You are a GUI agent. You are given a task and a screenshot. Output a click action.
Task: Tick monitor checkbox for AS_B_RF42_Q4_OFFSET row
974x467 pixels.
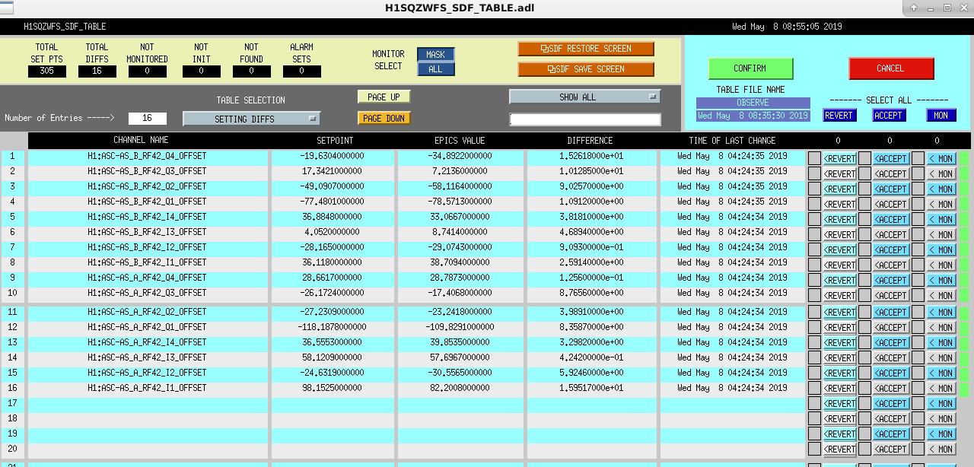pos(918,158)
